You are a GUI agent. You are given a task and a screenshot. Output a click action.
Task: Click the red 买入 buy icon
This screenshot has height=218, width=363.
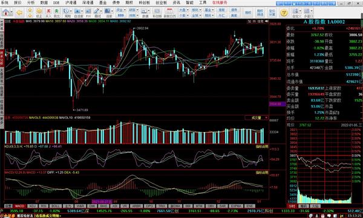tap(48, 13)
